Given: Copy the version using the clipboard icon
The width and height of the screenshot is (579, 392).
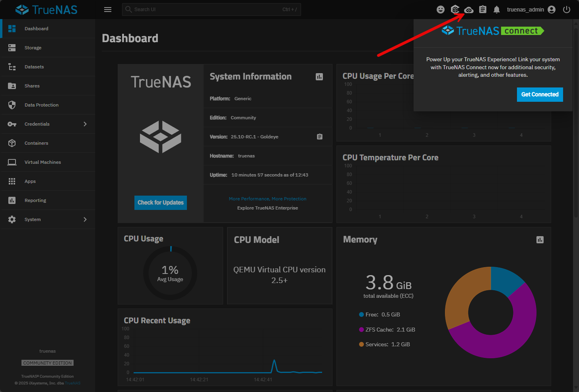Looking at the screenshot, I should (x=320, y=137).
